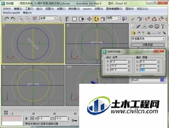Open the 组(G) menu
Screen dimensions: 169x128
[39, 9]
